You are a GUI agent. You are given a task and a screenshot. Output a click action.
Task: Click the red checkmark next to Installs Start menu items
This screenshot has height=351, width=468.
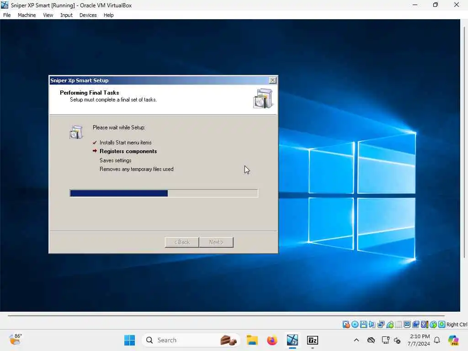[95, 143]
